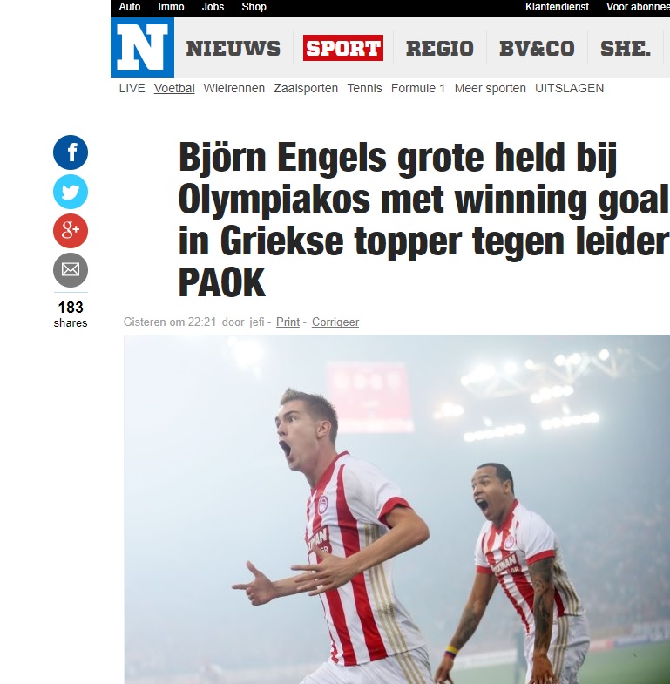The height and width of the screenshot is (684, 670).
Task: Share article via Google Plus icon
Action: tap(71, 231)
